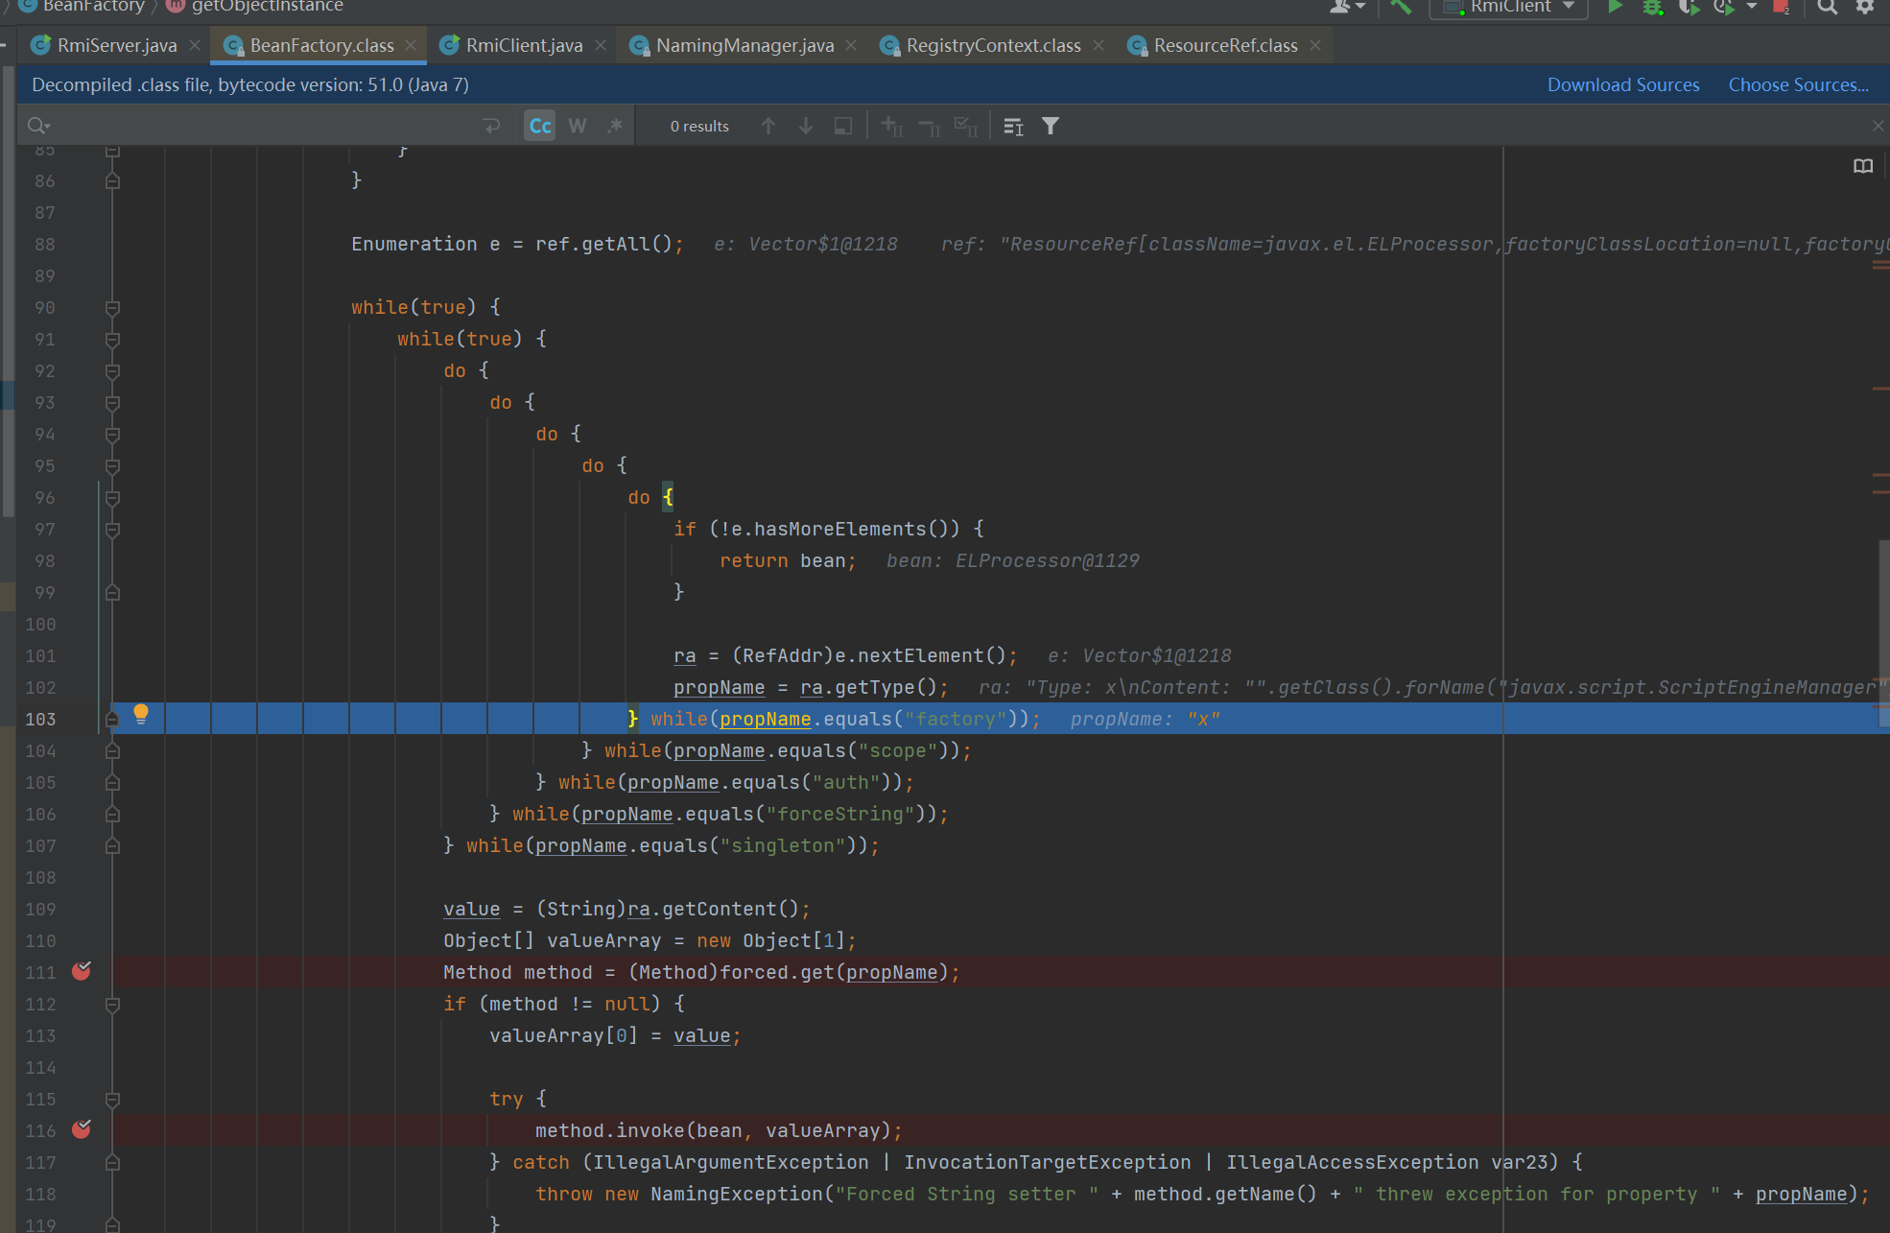Screen dimensions: 1890x1233
Task: Open the Reader Mode book icon
Action: (1862, 166)
